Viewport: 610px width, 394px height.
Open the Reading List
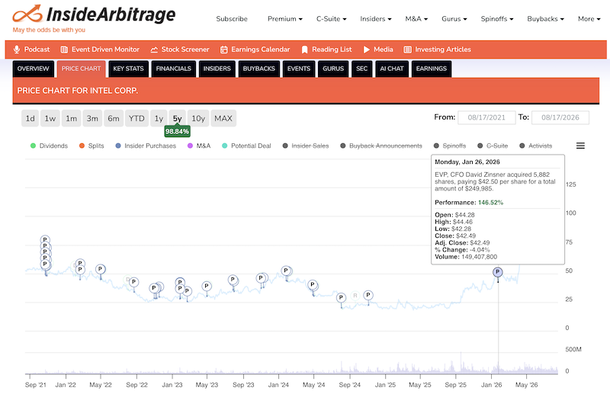[x=326, y=50]
